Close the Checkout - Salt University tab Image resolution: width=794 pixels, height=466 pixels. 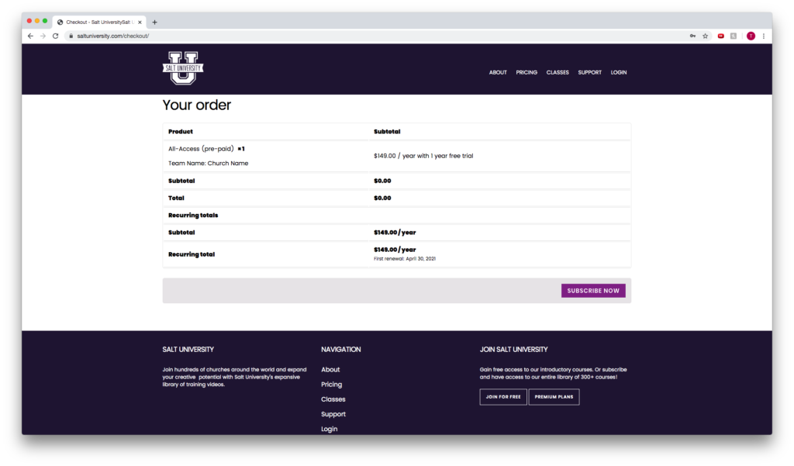point(140,22)
